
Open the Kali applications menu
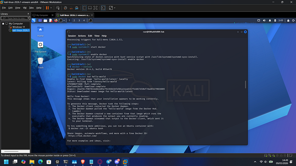33,20
